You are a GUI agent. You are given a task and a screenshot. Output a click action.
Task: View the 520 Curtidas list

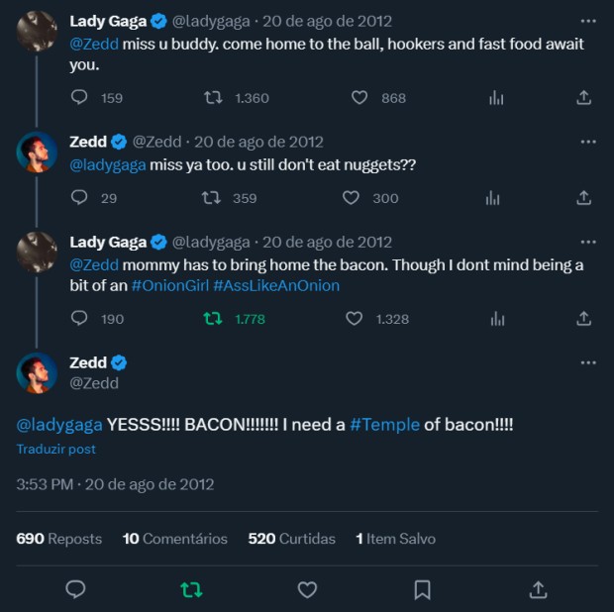tap(291, 539)
